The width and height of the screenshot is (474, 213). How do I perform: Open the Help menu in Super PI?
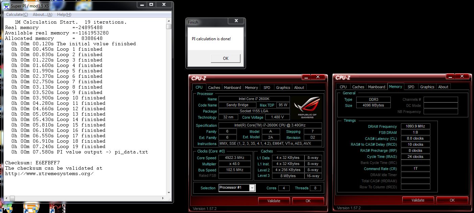pyautogui.click(x=64, y=15)
